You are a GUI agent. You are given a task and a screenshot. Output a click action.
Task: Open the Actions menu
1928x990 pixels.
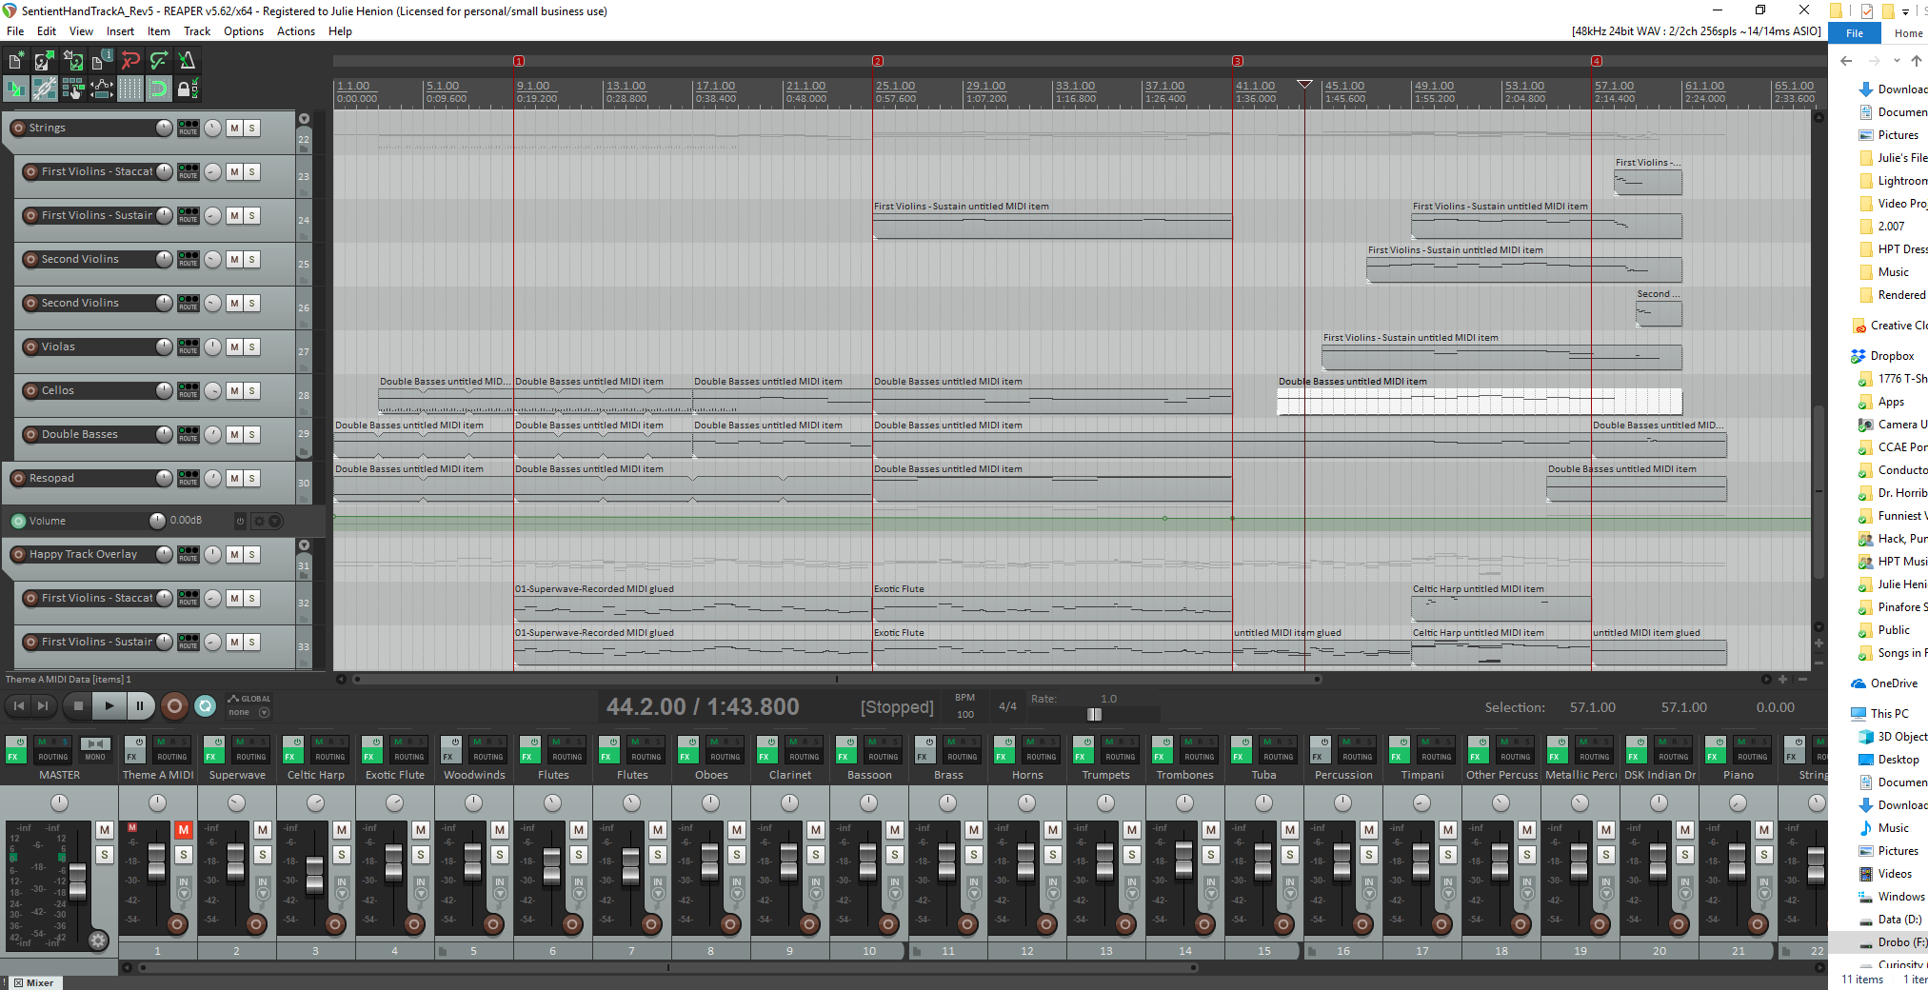click(x=296, y=31)
